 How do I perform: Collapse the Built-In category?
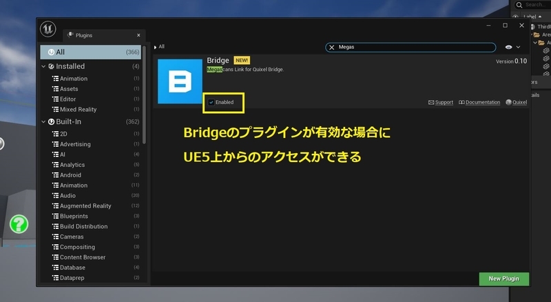point(43,121)
